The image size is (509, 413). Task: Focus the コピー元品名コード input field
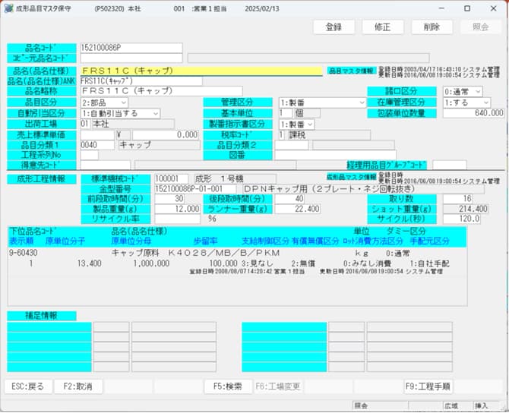(131, 58)
